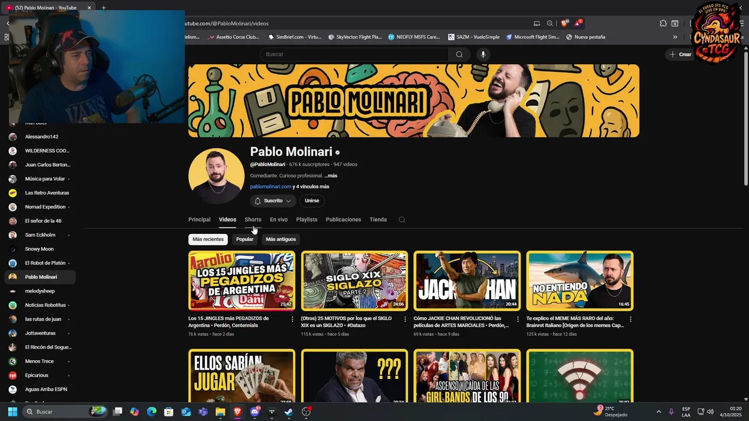Close the Pablo Molinari YouTube tab
Screen dimensions: 749x421
[90, 8]
